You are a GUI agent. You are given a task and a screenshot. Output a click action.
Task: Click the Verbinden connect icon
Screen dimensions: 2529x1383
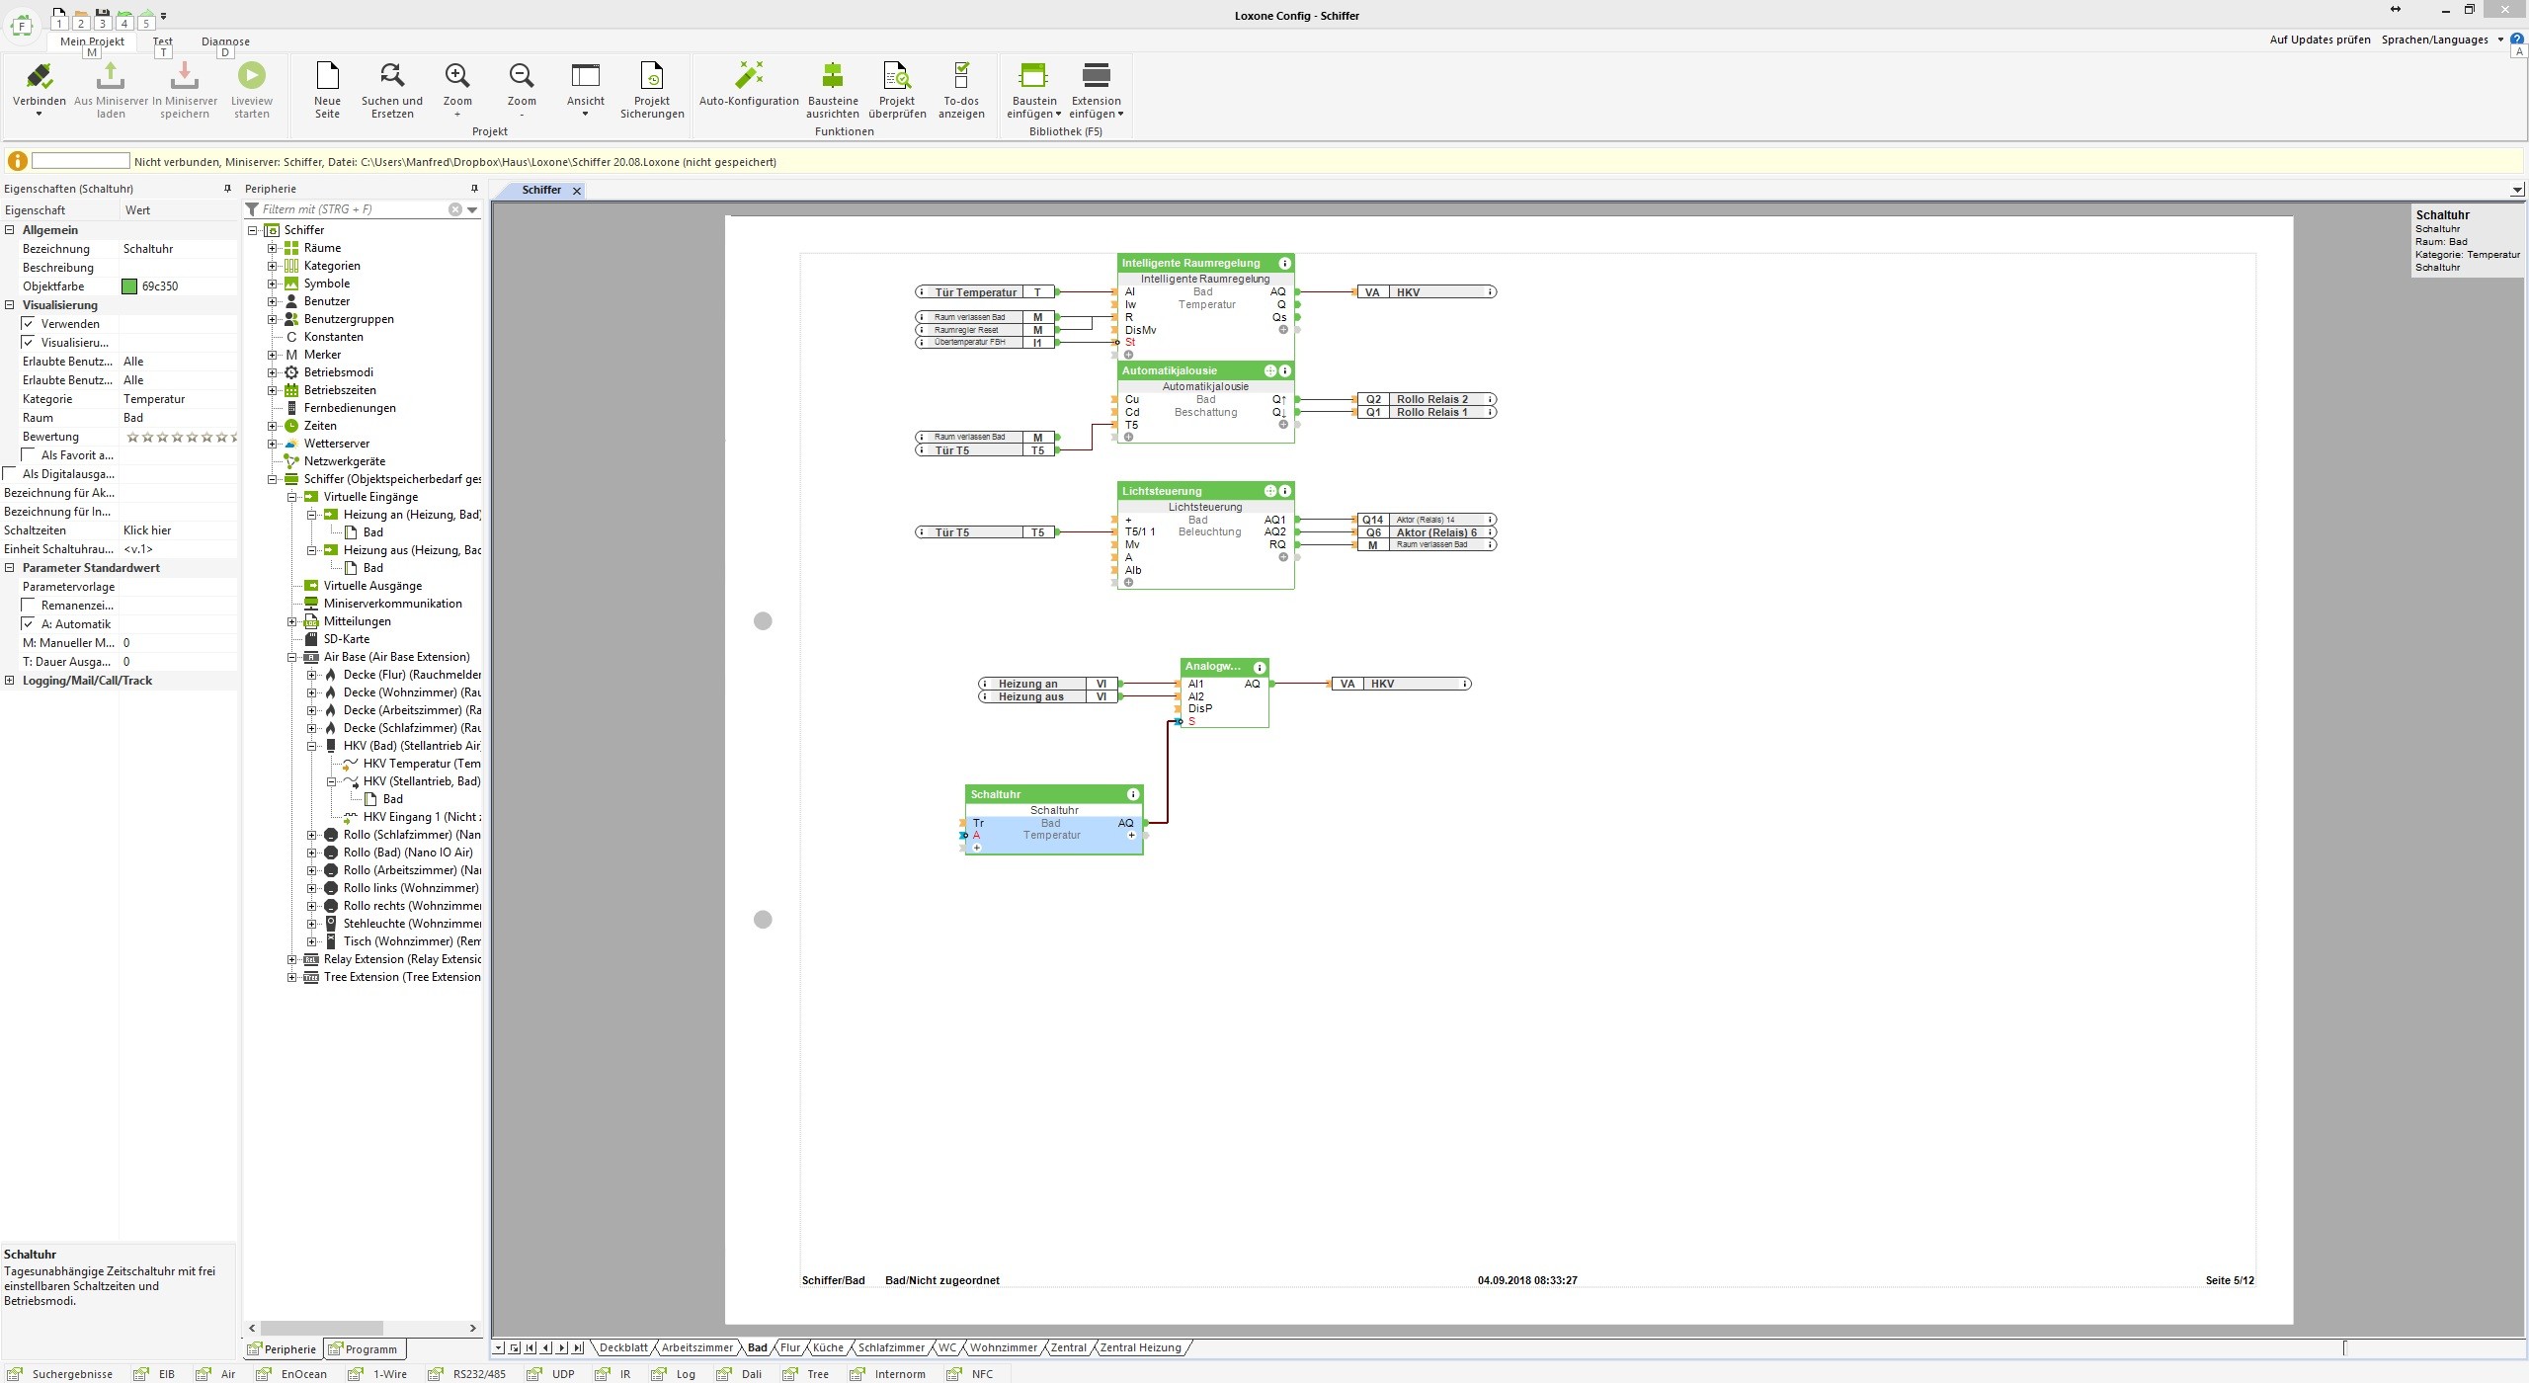tap(40, 76)
